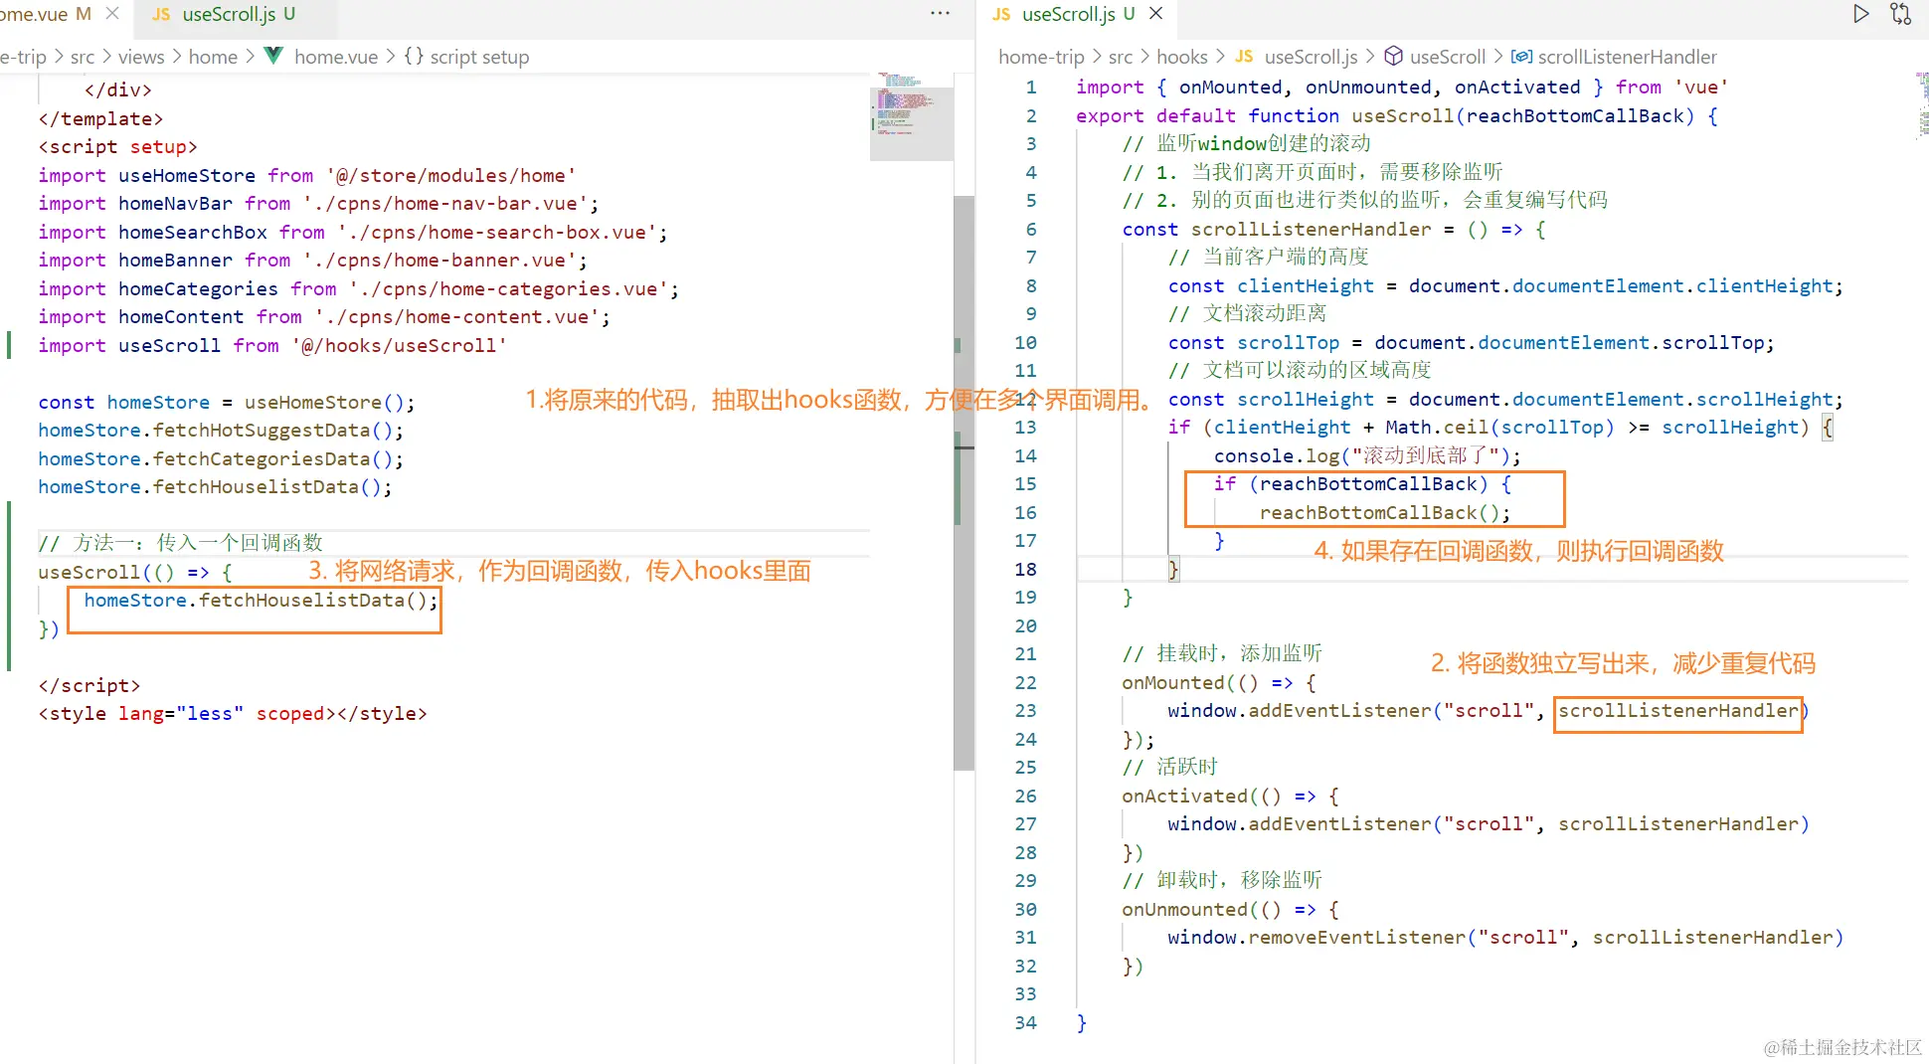The height and width of the screenshot is (1064, 1929).
Task: Click the 'const homeStore = useHomeStore();' line
Action: (227, 402)
